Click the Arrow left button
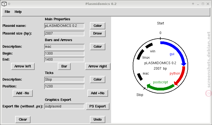Image resolution: width=212 pixels, height=125 pixels. [x=23, y=66]
